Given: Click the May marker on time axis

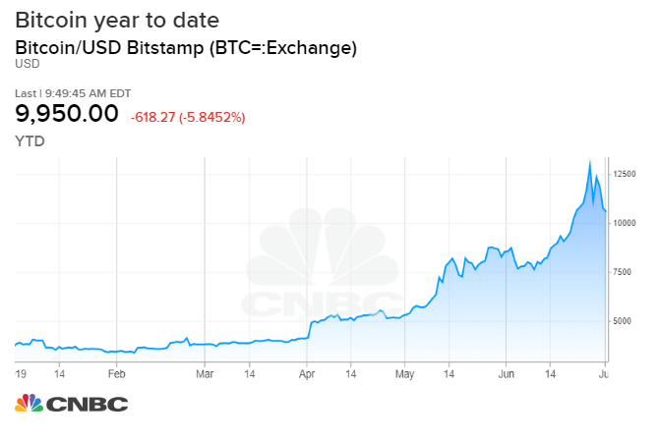Looking at the screenshot, I should coord(404,374).
